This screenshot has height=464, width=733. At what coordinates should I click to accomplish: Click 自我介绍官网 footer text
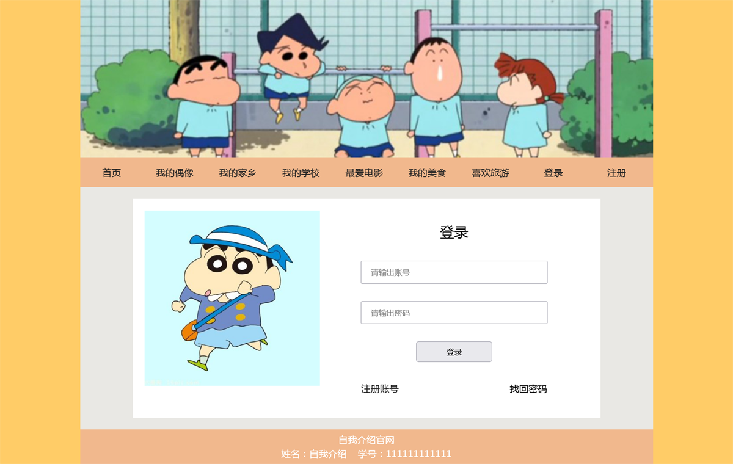[x=366, y=440]
